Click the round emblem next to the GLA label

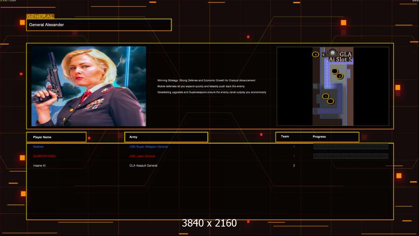333,52
